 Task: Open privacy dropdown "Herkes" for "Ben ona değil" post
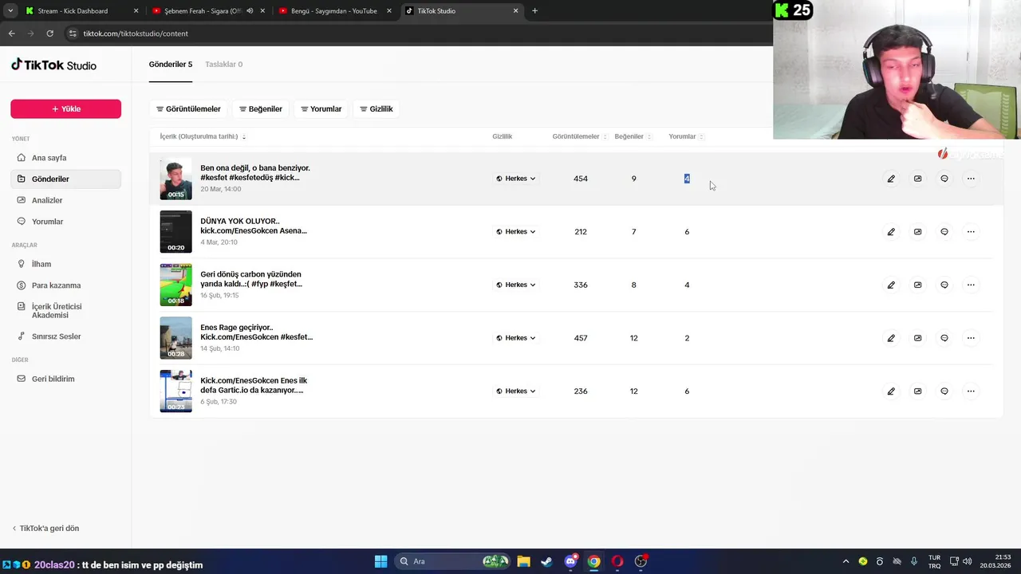pyautogui.click(x=516, y=179)
